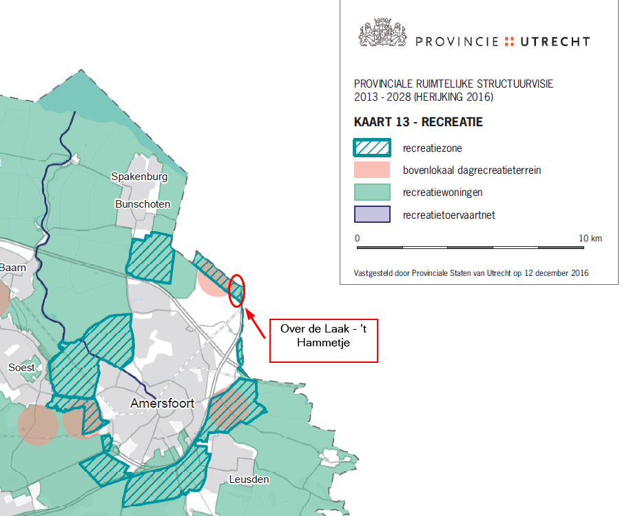Screen dimensions: 629x516
Task: Click the orange squares in the Utrecht logo
Action: pos(509,41)
